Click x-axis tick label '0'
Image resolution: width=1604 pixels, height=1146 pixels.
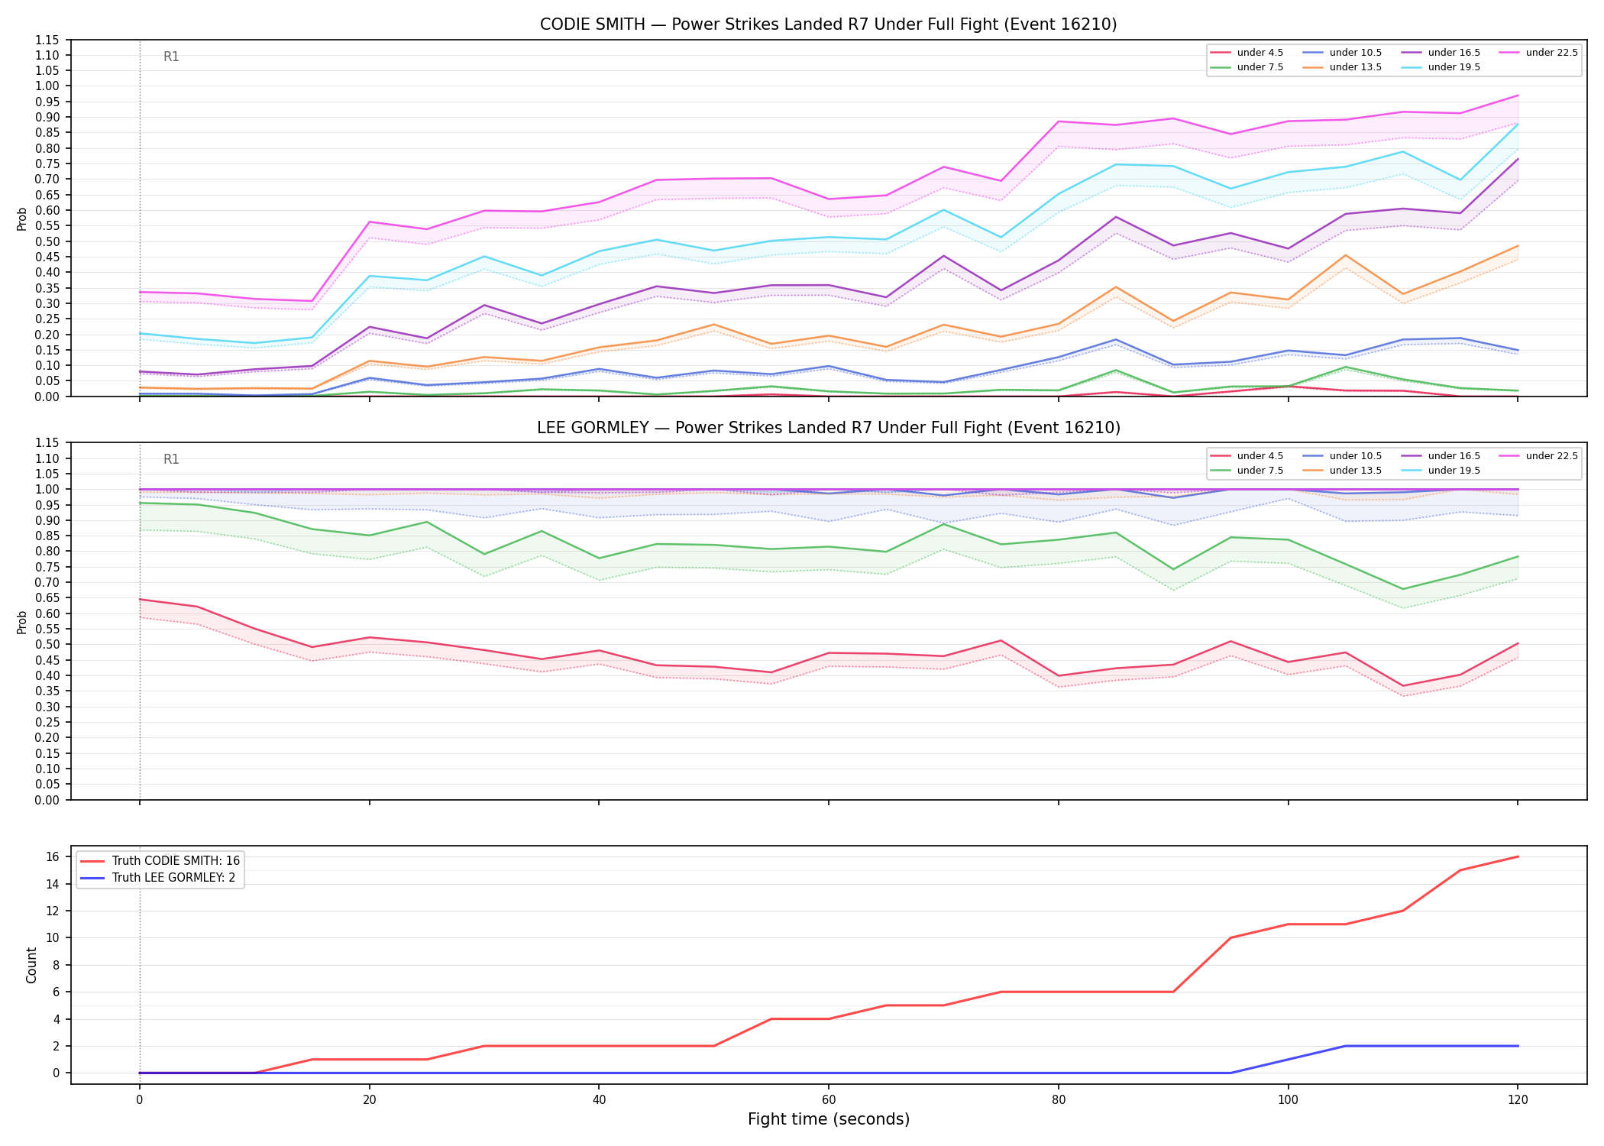[139, 1099]
